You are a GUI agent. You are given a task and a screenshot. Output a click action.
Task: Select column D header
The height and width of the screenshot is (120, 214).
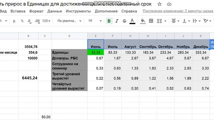coord(69,36)
